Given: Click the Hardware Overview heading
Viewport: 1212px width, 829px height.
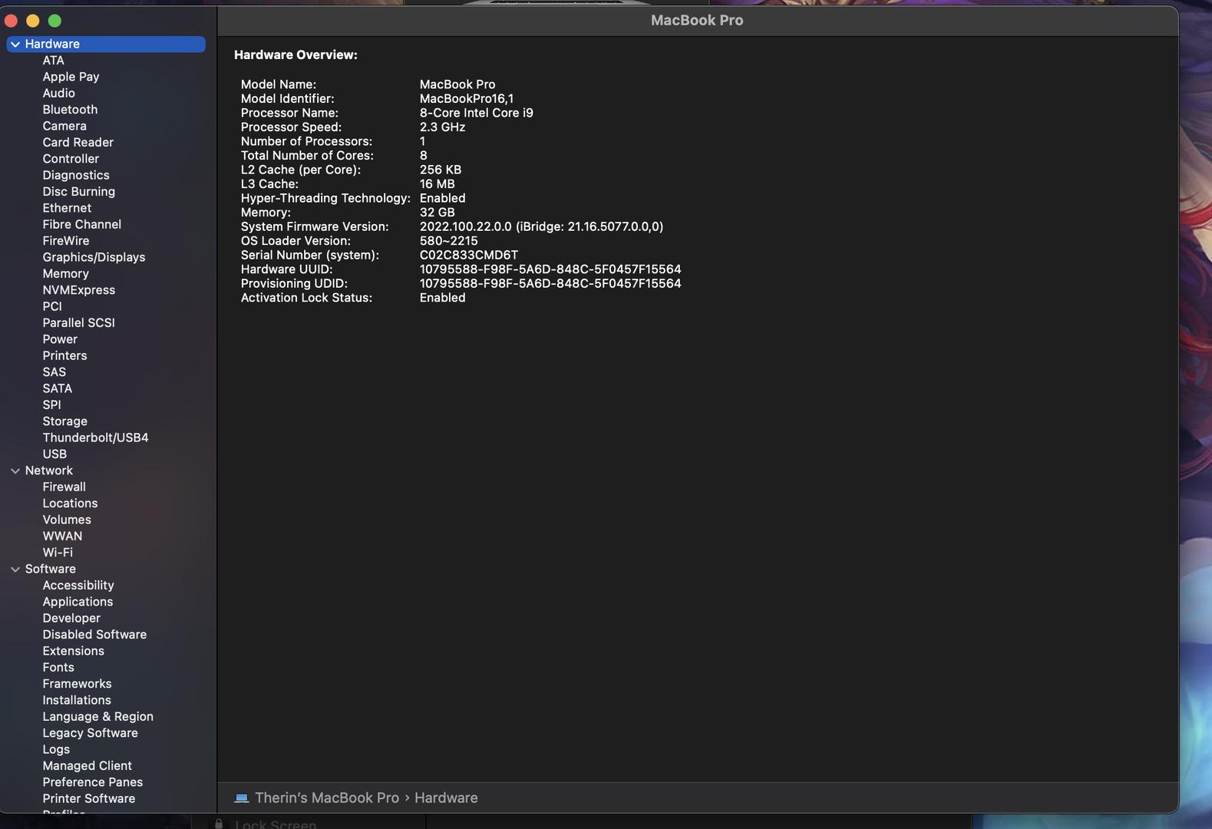Looking at the screenshot, I should pyautogui.click(x=296, y=54).
